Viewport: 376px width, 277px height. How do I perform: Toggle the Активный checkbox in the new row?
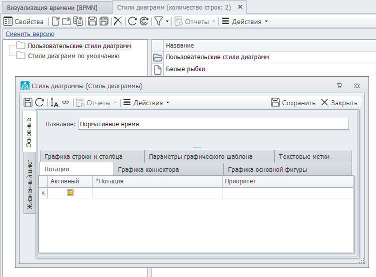point(70,193)
